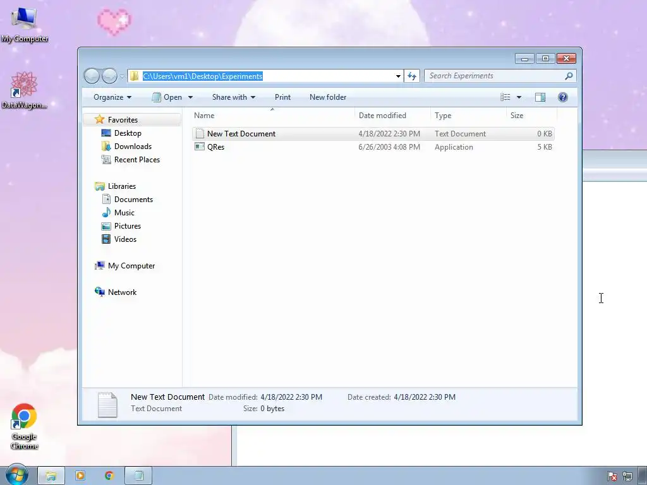Click the Desktop folder icon in Favorites
This screenshot has width=647, height=485.
click(x=106, y=133)
